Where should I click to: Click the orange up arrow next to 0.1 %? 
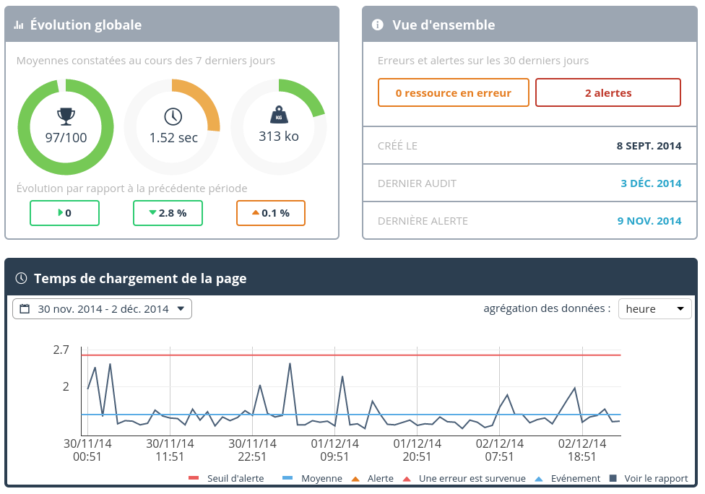256,212
